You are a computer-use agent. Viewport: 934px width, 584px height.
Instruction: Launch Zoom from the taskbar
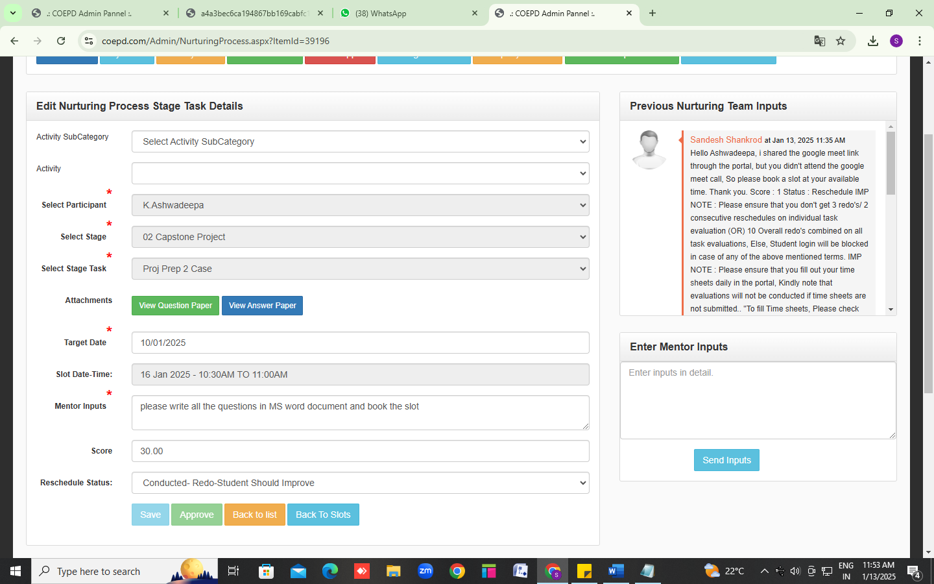click(425, 571)
